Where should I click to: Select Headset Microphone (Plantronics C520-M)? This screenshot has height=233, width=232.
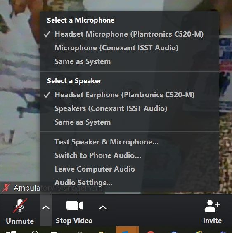[x=129, y=34]
